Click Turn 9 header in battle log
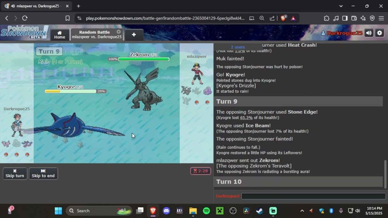Image resolution: width=388 pixels, height=218 pixels. pos(298,101)
